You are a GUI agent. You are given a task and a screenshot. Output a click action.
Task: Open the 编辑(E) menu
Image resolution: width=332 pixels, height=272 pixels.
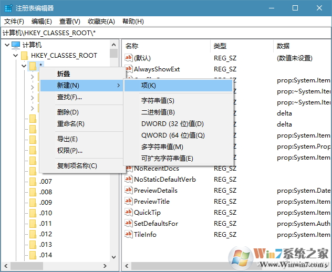pyautogui.click(x=41, y=22)
